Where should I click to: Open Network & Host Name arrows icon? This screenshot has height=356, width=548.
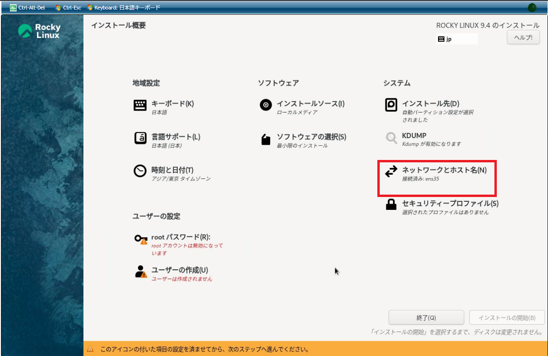coord(391,171)
